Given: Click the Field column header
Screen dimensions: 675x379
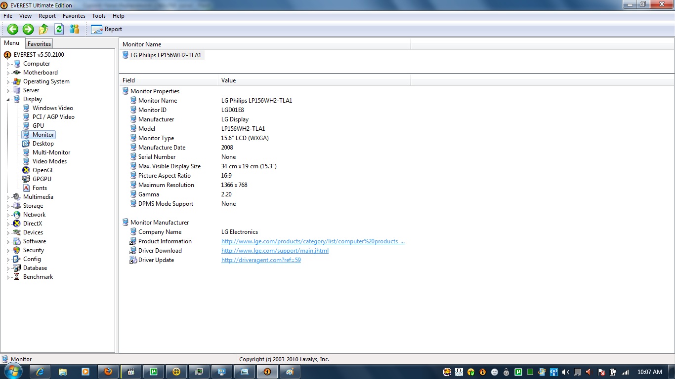Looking at the screenshot, I should 169,80.
